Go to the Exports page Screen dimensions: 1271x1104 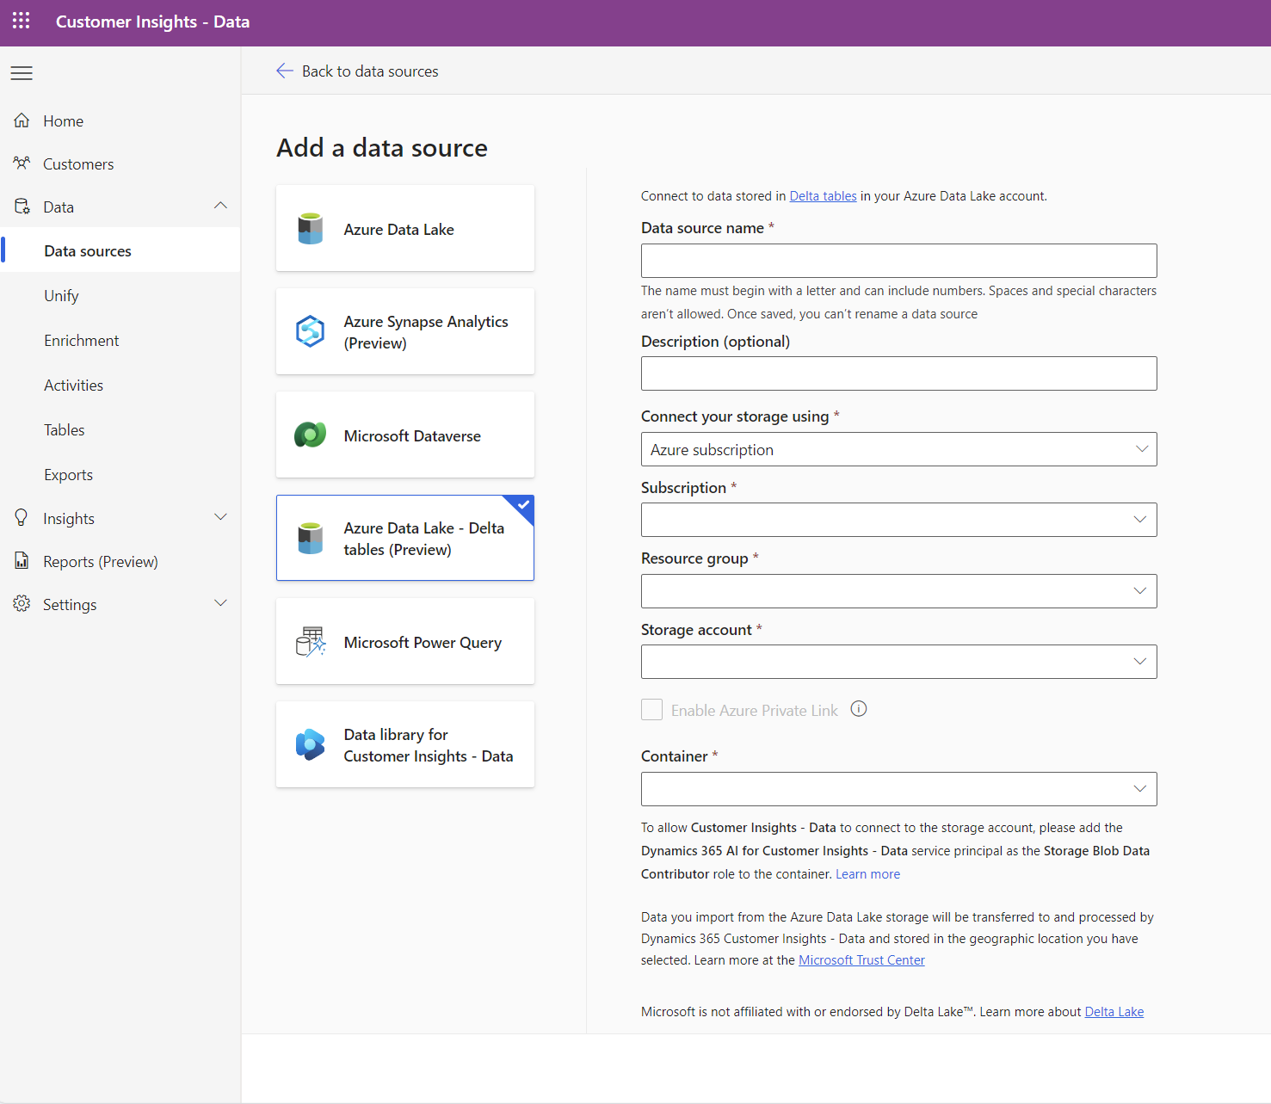tap(69, 475)
